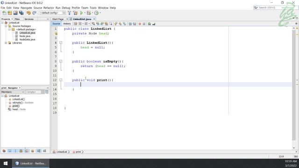Click the Toggle Highlight Search editor icon
The height and width of the screenshot is (168, 299).
point(106,24)
